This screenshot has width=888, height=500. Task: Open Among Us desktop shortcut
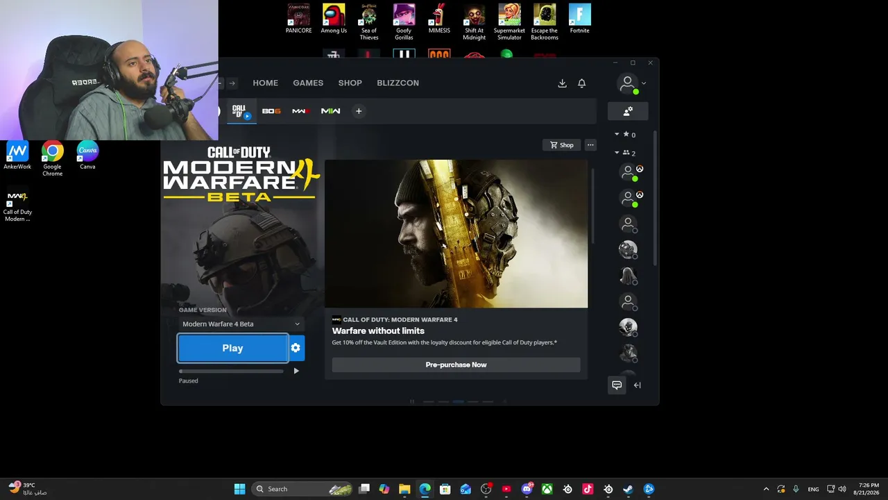click(334, 19)
